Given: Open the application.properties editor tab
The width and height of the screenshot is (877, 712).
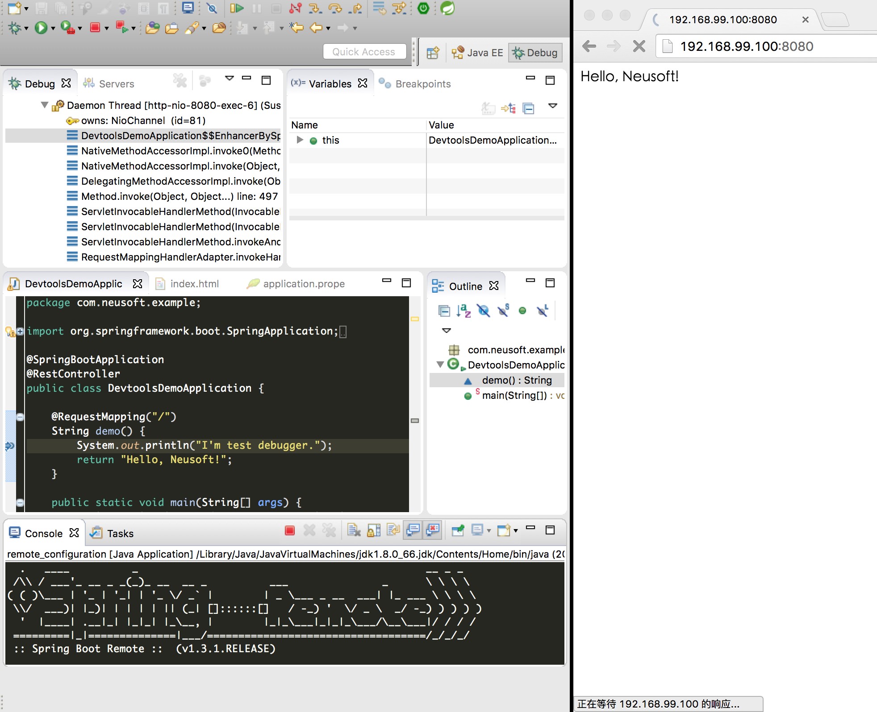Looking at the screenshot, I should tap(296, 284).
